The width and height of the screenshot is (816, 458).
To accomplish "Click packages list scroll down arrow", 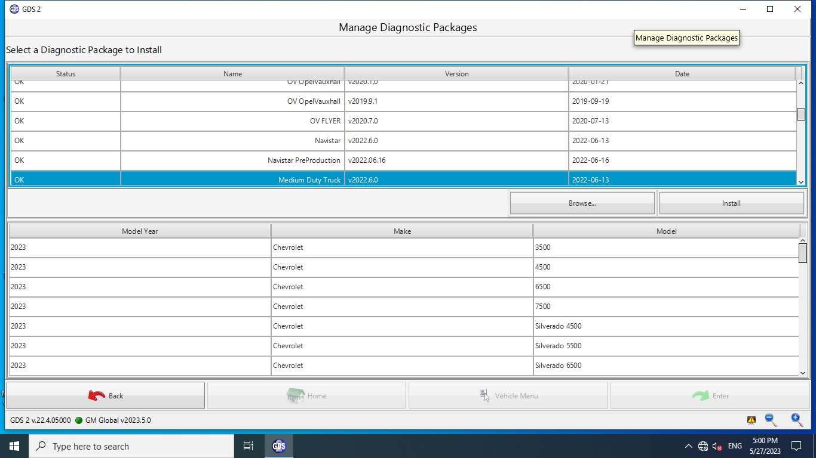I will click(x=801, y=181).
